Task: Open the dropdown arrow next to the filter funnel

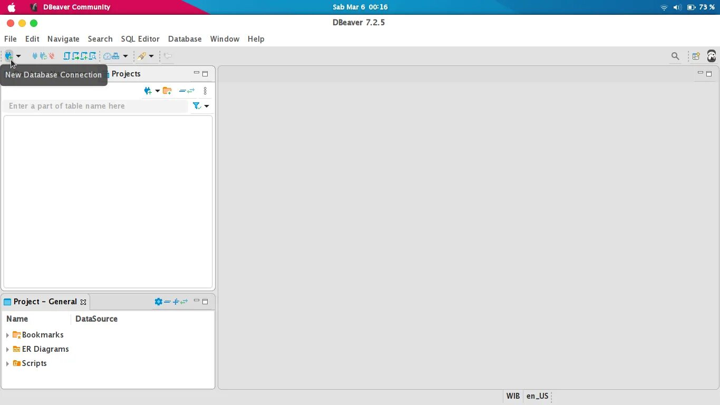Action: point(207,106)
